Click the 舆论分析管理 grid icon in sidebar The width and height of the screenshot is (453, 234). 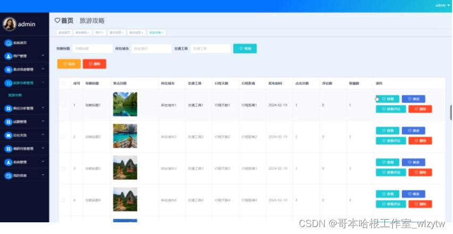pos(9,108)
